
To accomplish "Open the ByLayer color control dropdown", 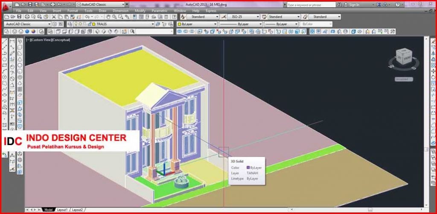I will 215,24.
